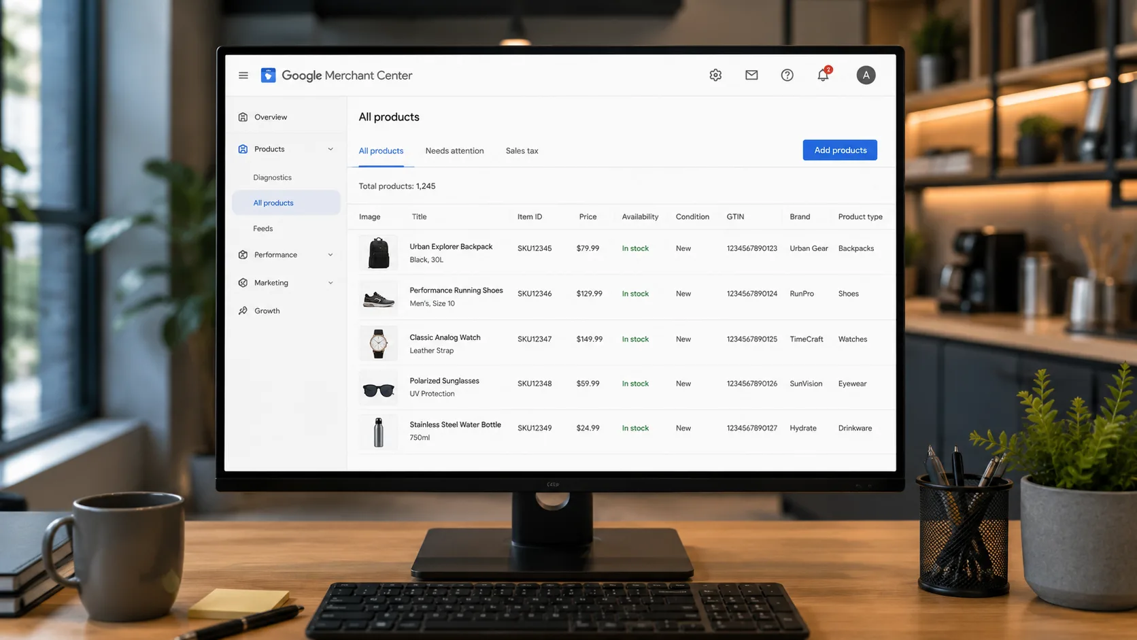Expand the Marketing section chevron
Screen dimensions: 1137x640
pos(330,283)
